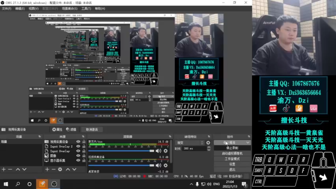Click 停止推流 to stop streaming

click(x=230, y=142)
